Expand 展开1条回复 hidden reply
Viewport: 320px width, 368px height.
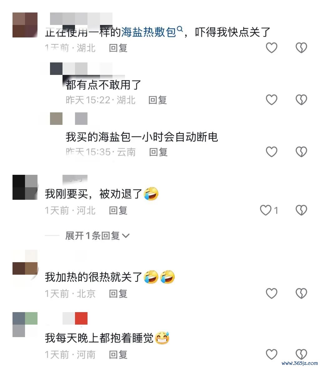97,236
